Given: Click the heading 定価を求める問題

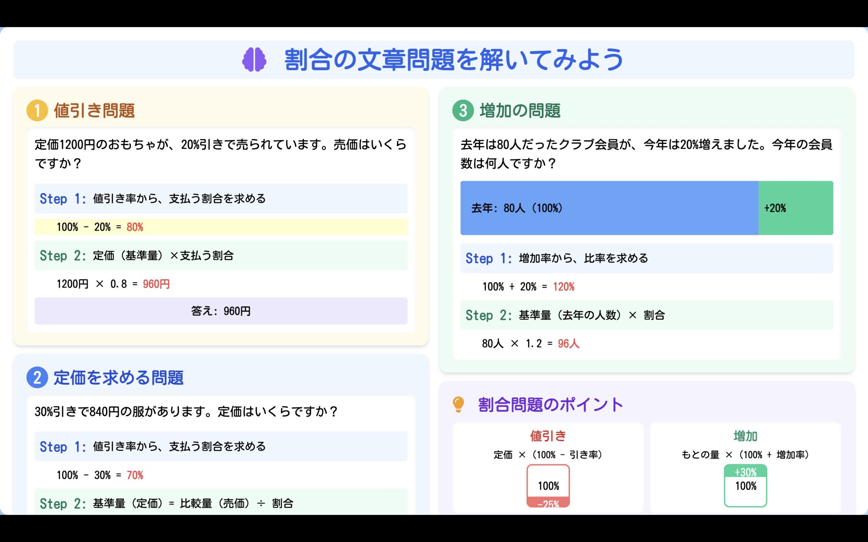Looking at the screenshot, I should (x=119, y=377).
